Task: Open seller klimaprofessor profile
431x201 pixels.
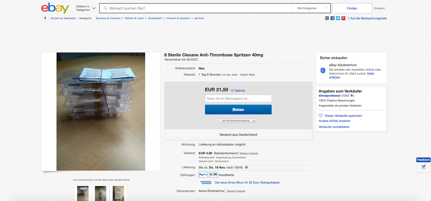Action: pyautogui.click(x=330, y=96)
